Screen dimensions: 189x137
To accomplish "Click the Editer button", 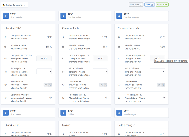I will click(x=149, y=5).
